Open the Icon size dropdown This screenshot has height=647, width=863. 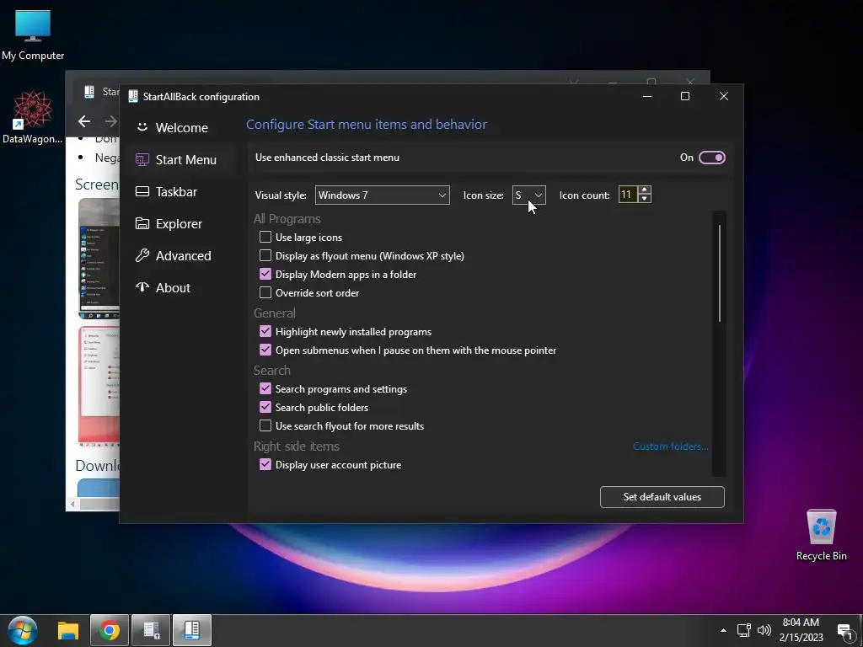[x=529, y=195]
